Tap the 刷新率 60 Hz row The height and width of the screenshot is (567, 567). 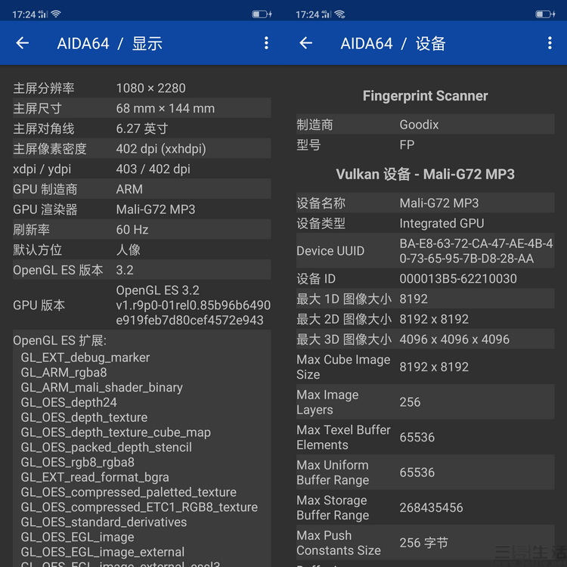click(141, 230)
